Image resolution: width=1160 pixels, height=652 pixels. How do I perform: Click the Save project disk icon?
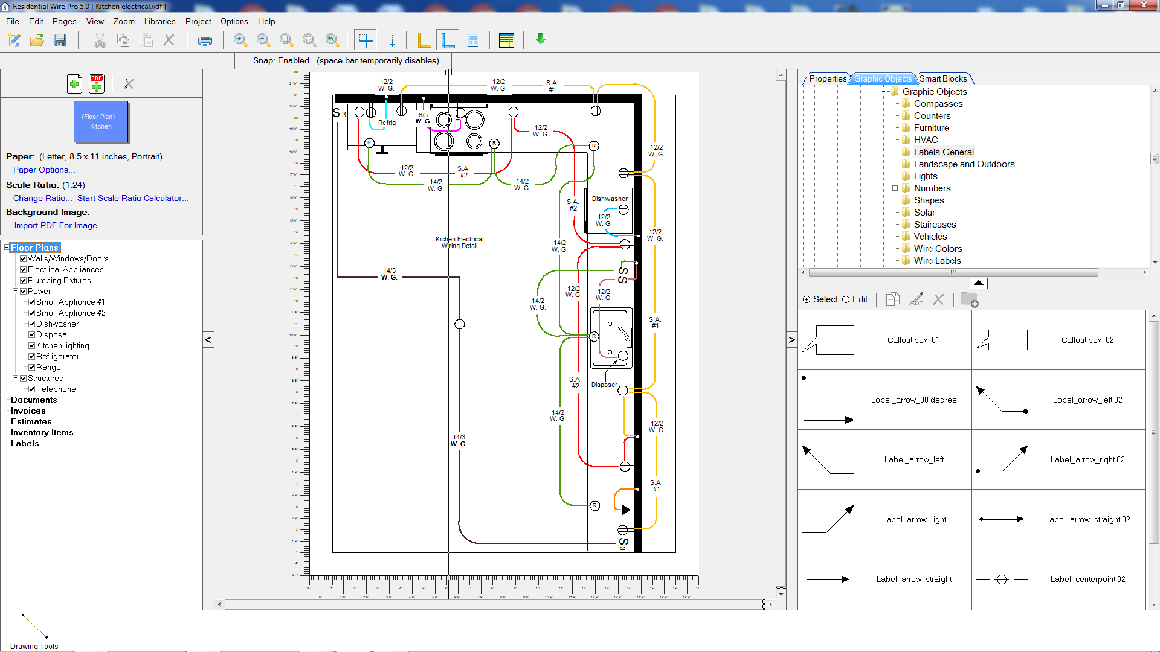(60, 40)
